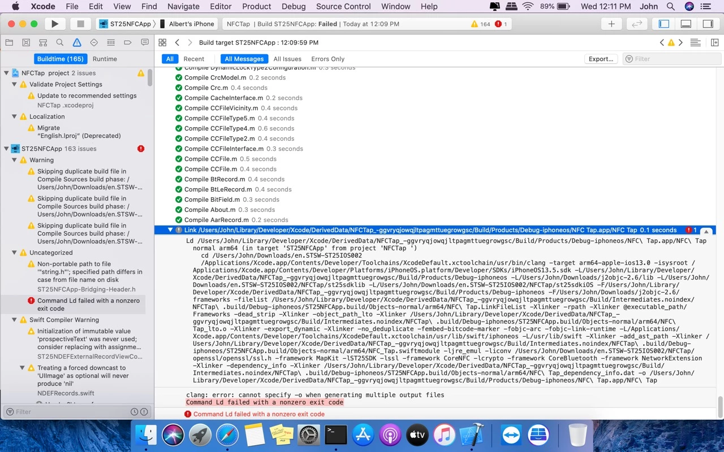Switch to the Runtime issues tab
Viewport: 724px width, 452px height.
click(x=105, y=59)
